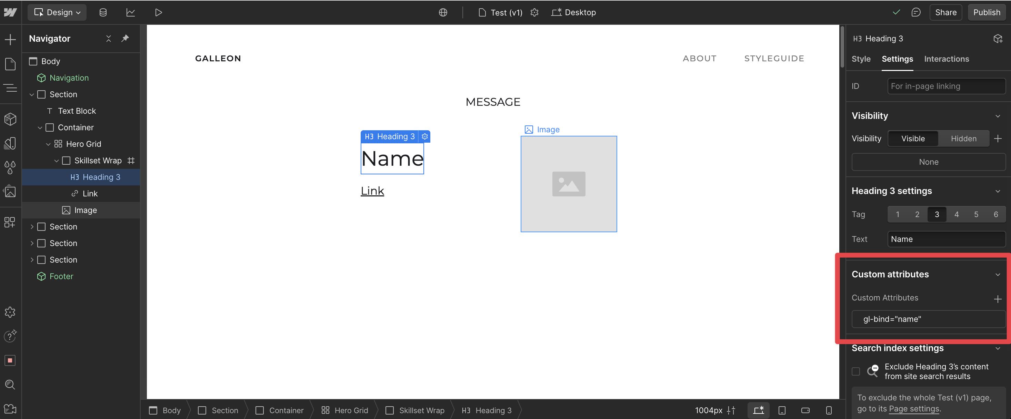Switch to the Style tab
This screenshot has height=419, width=1011.
[861, 59]
